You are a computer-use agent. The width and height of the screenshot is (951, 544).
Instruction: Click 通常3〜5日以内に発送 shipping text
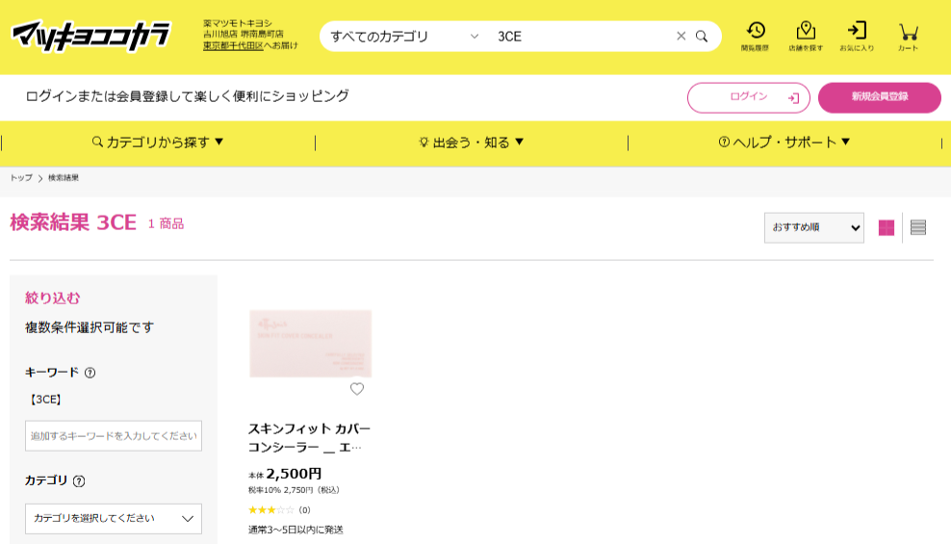click(x=296, y=531)
